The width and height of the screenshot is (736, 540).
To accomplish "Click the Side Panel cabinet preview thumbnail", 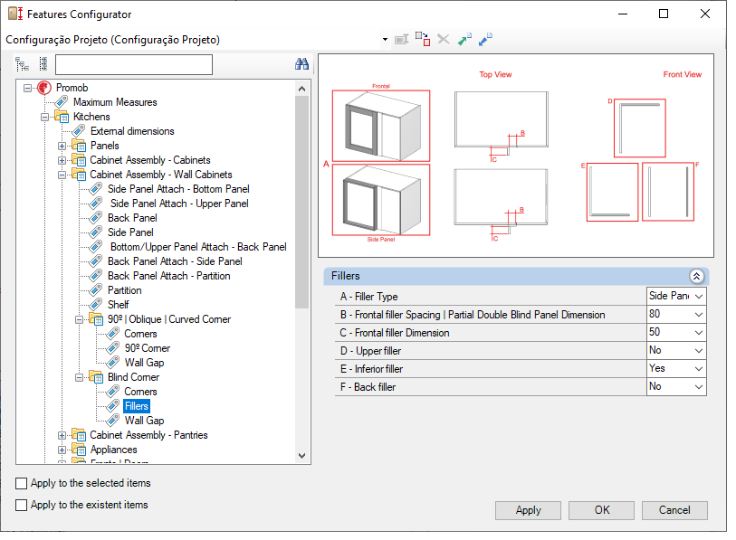I will (381, 199).
